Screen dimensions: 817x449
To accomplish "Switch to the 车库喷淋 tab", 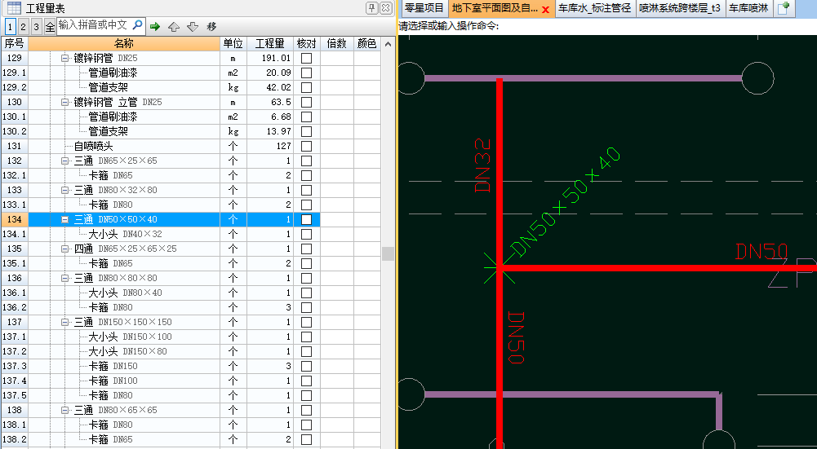I will pyautogui.click(x=748, y=8).
